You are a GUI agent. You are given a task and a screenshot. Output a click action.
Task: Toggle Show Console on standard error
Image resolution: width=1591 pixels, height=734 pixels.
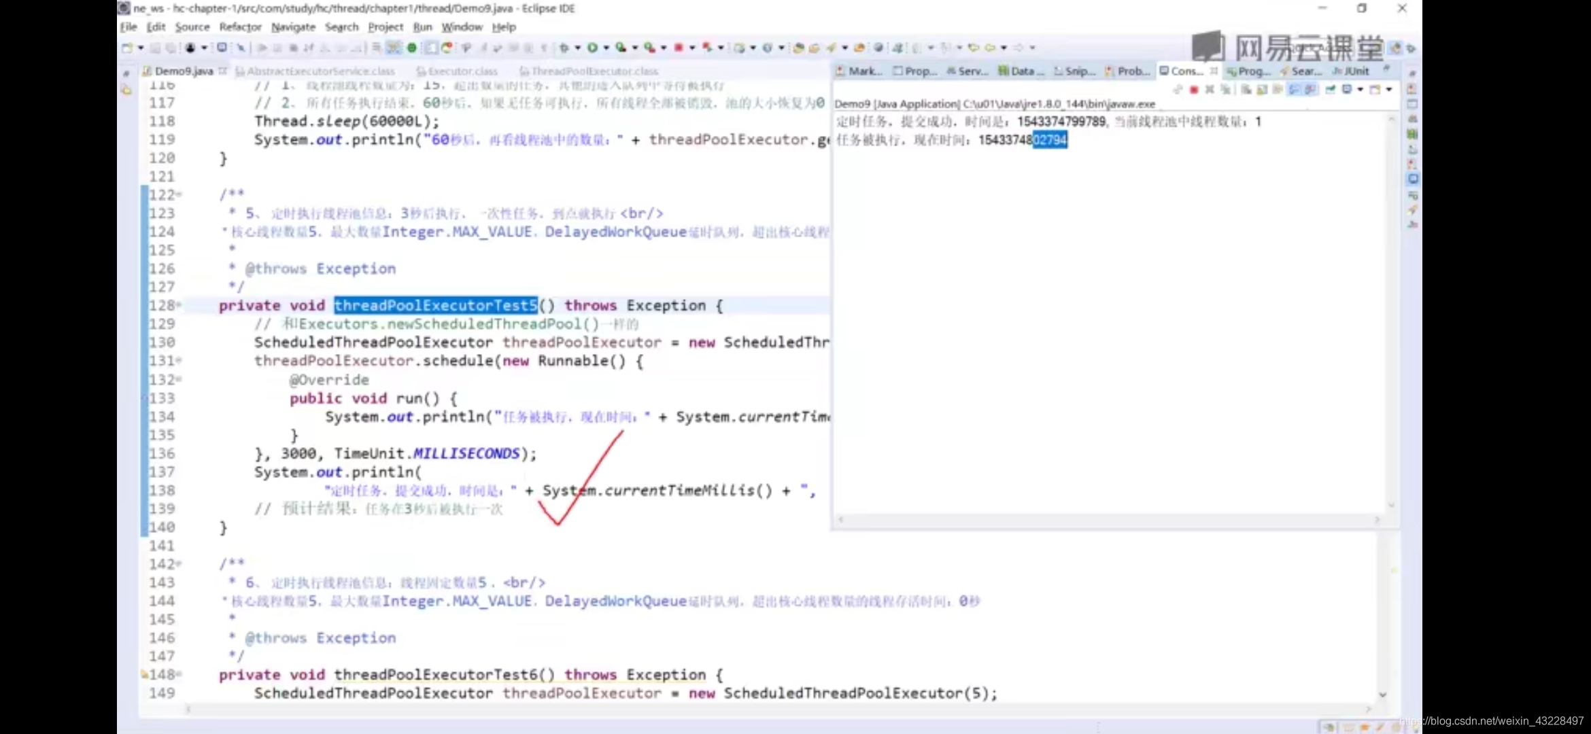[x=1311, y=89]
